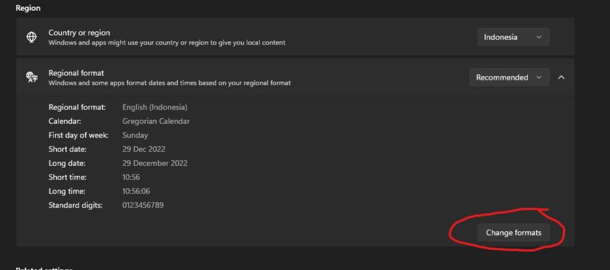The width and height of the screenshot is (610, 270).
Task: Click the standard digits value 0123456789
Action: tap(143, 205)
